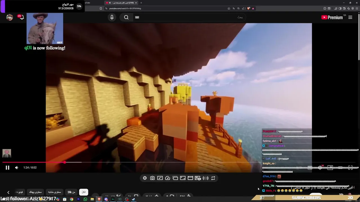Click the YouTube search magnifier button
The image size is (360, 202).
pyautogui.click(x=126, y=17)
